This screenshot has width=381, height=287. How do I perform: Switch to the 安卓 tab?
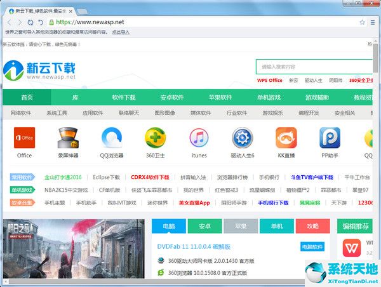[x=205, y=226]
